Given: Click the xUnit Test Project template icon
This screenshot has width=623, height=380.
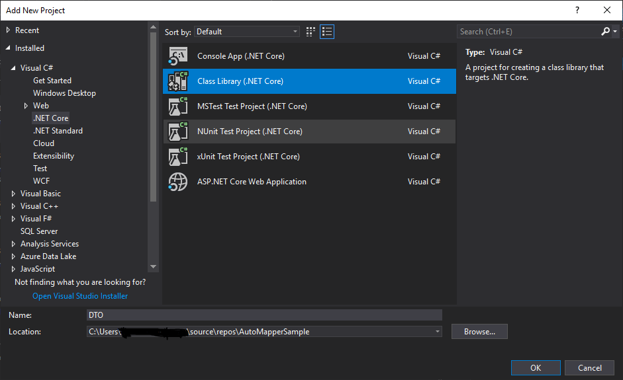Looking at the screenshot, I should coord(177,156).
